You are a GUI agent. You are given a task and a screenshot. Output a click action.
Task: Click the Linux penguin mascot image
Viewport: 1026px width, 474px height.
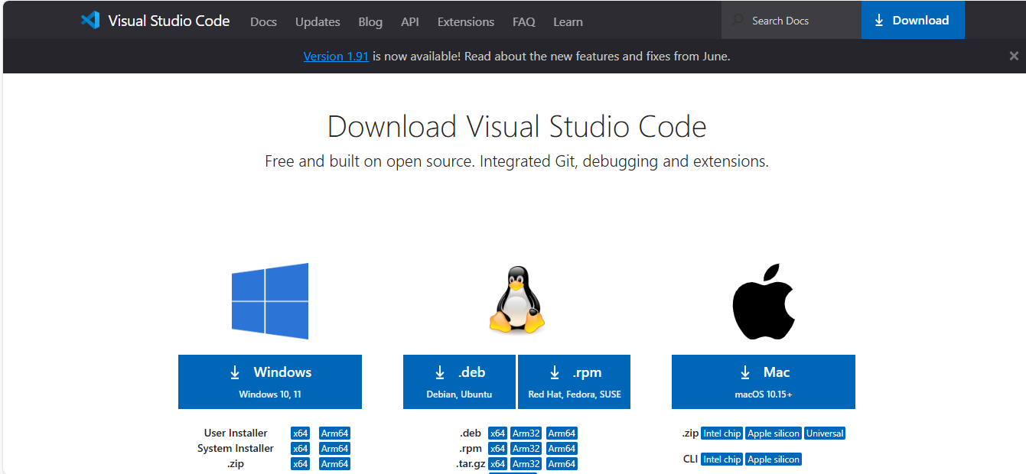click(x=517, y=300)
